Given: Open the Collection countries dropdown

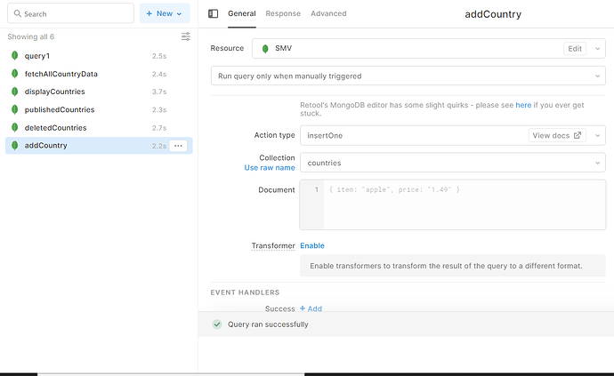Looking at the screenshot, I should click(x=453, y=163).
